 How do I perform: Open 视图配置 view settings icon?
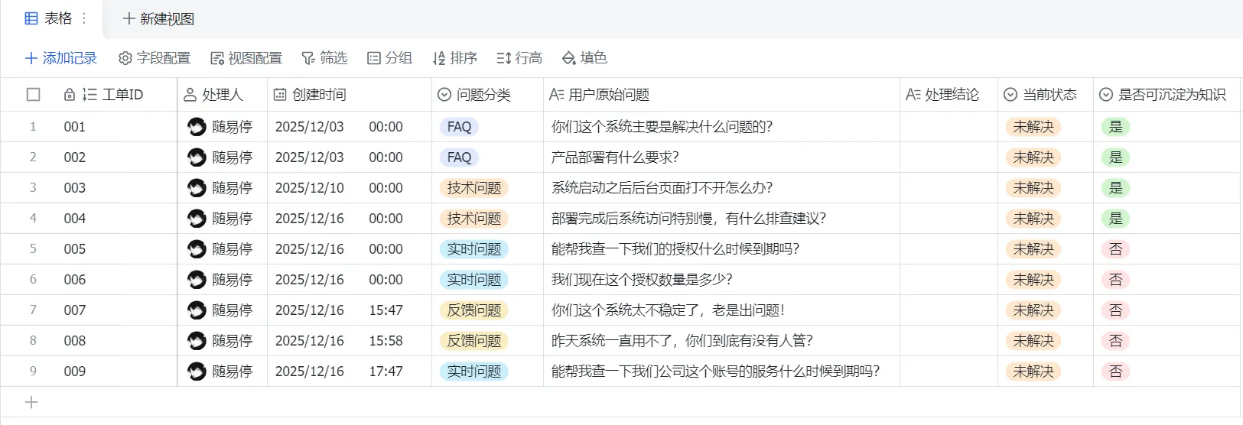click(217, 58)
